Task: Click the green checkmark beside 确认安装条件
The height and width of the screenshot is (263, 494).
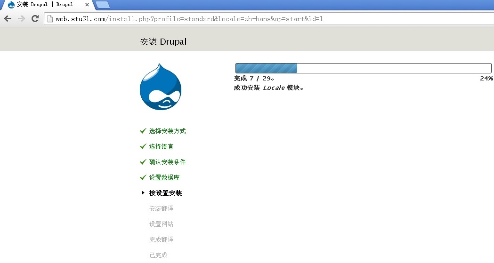Action: click(x=143, y=162)
